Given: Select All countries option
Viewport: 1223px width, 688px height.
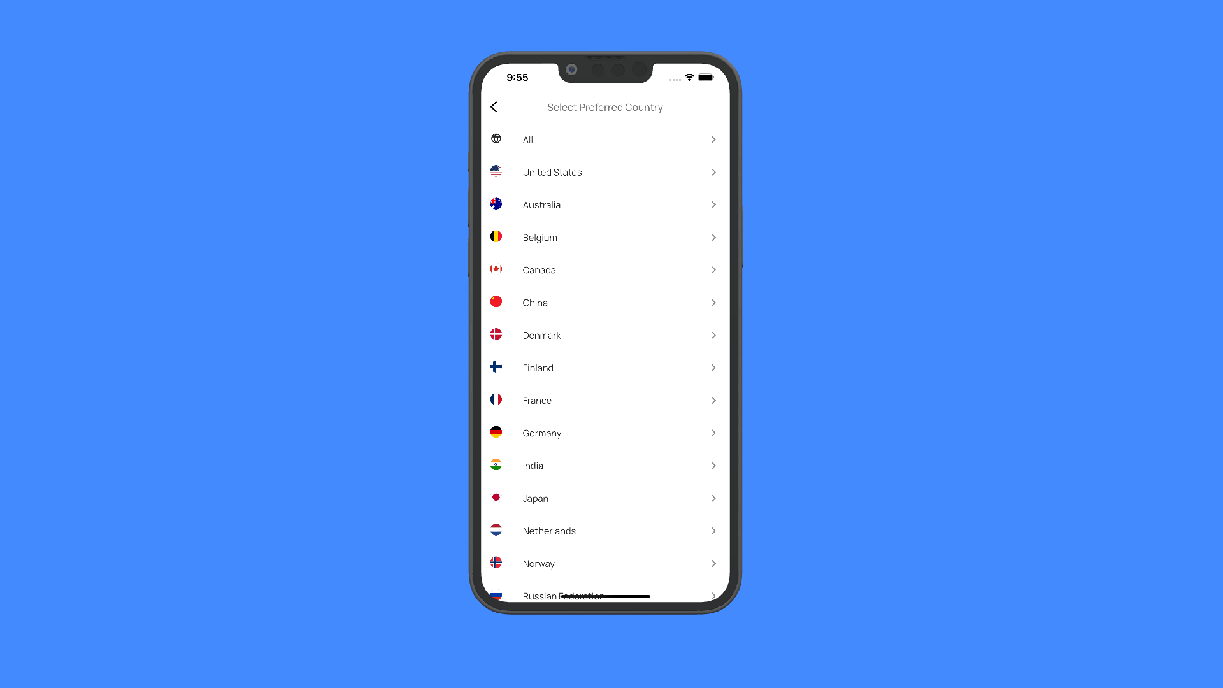Looking at the screenshot, I should (x=604, y=139).
